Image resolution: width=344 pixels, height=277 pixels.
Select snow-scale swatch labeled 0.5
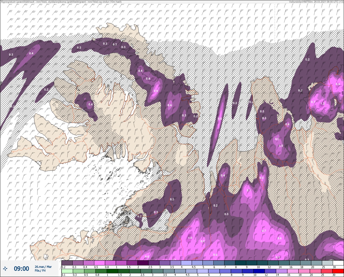[99, 263]
